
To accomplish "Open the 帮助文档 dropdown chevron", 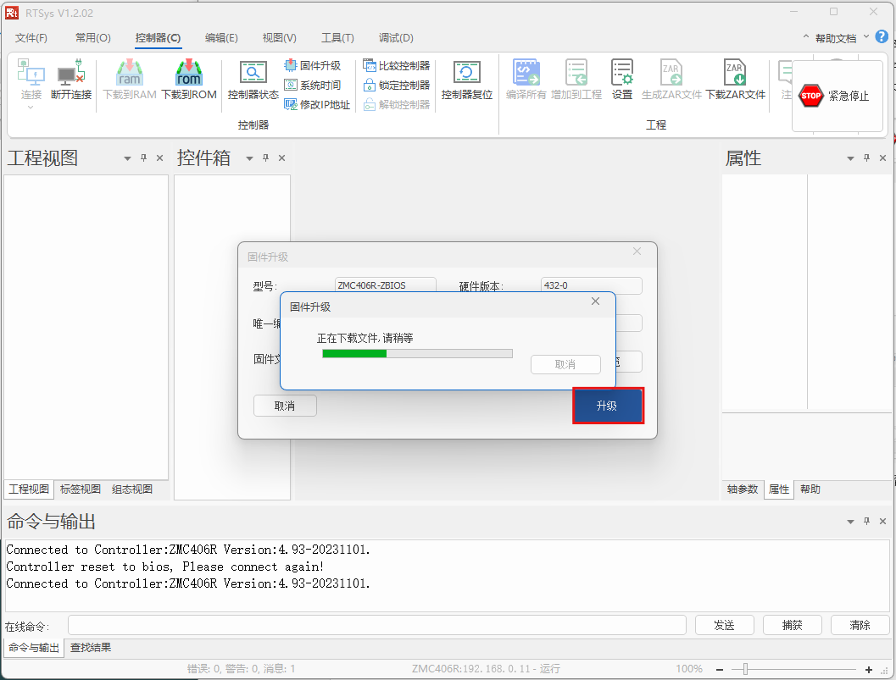I will (x=866, y=37).
